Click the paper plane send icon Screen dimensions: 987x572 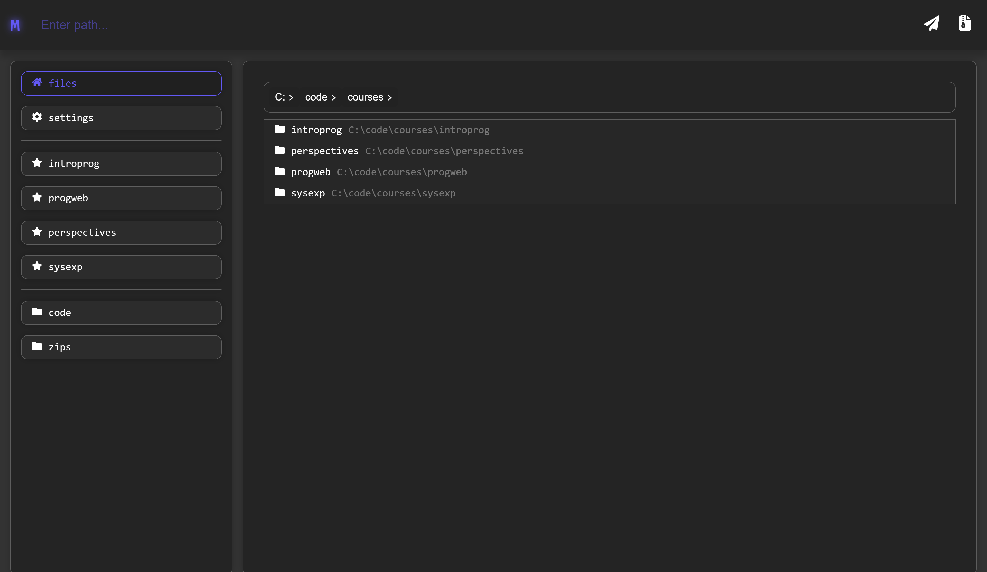pyautogui.click(x=932, y=23)
